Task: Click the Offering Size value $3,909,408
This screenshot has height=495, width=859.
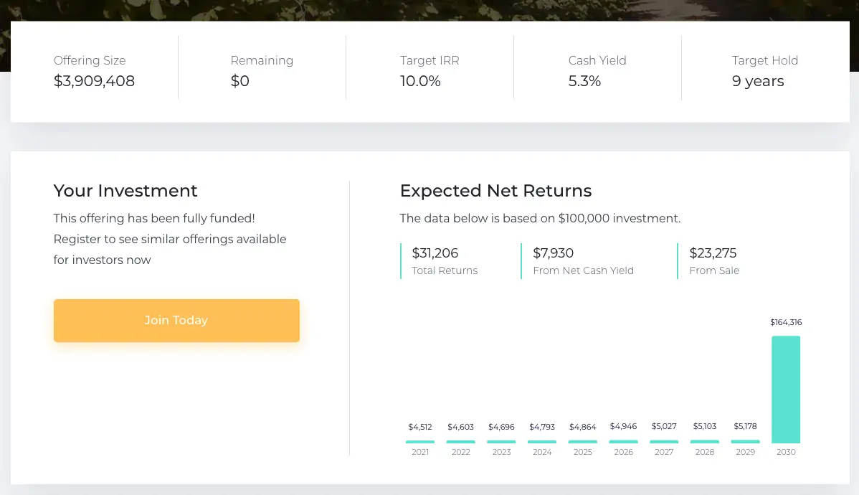Action: click(94, 81)
